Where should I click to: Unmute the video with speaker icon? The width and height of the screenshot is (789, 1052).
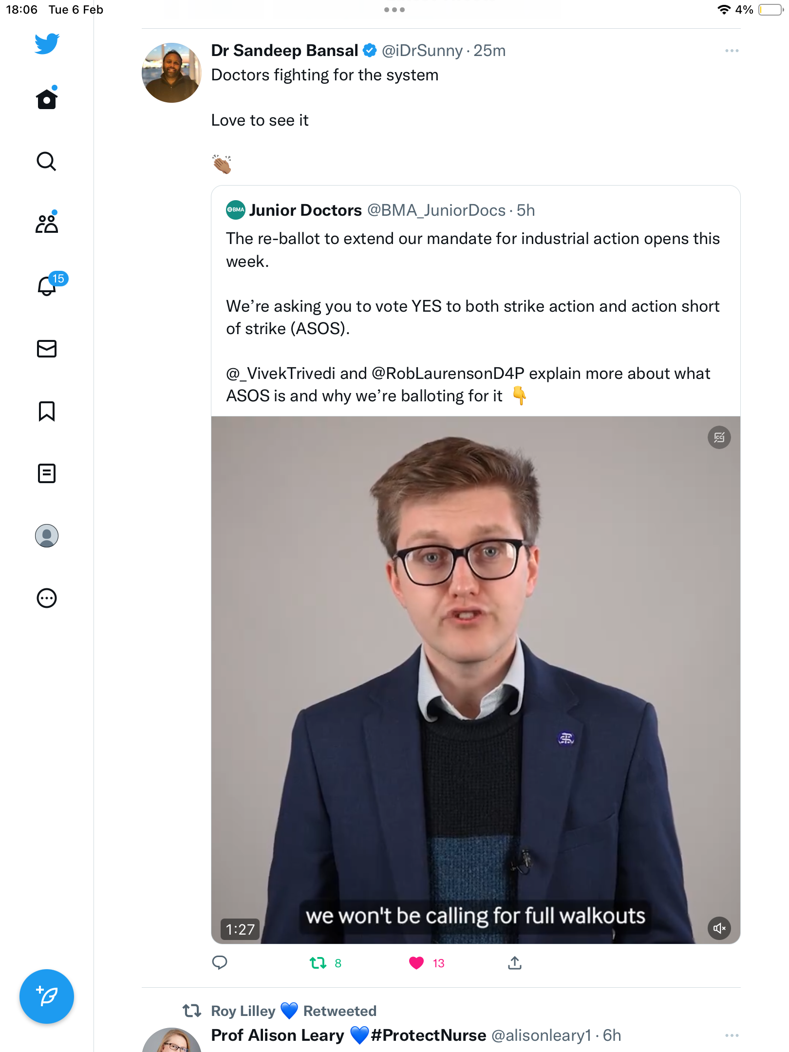(719, 928)
